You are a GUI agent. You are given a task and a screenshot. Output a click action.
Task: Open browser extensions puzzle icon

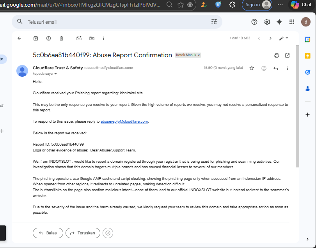point(232,5)
